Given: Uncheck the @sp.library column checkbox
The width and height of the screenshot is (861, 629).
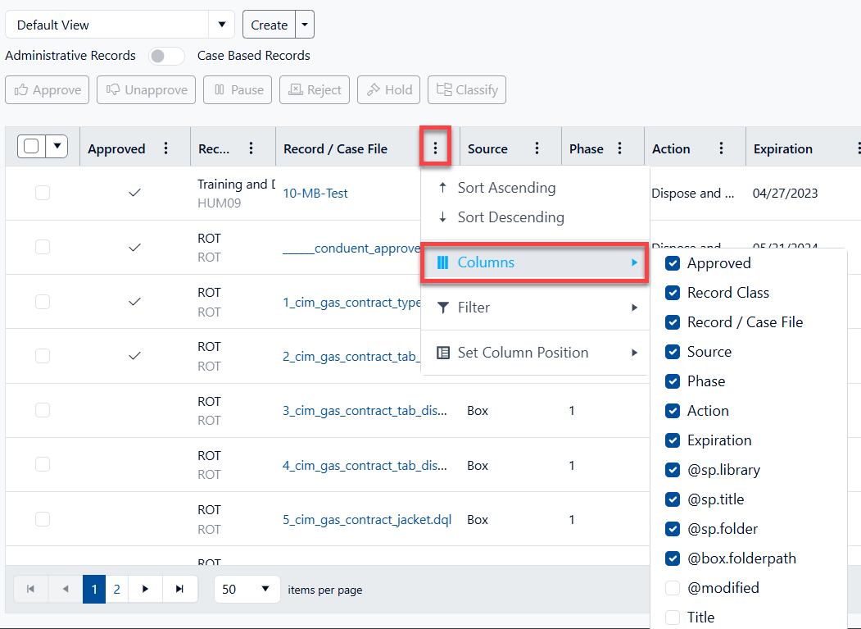Looking at the screenshot, I should pyautogui.click(x=673, y=470).
